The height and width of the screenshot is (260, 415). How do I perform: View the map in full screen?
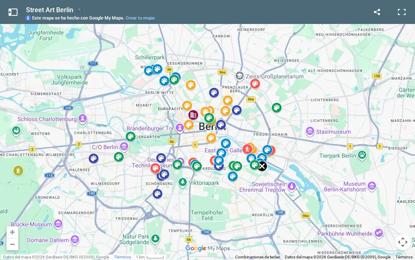[402, 12]
